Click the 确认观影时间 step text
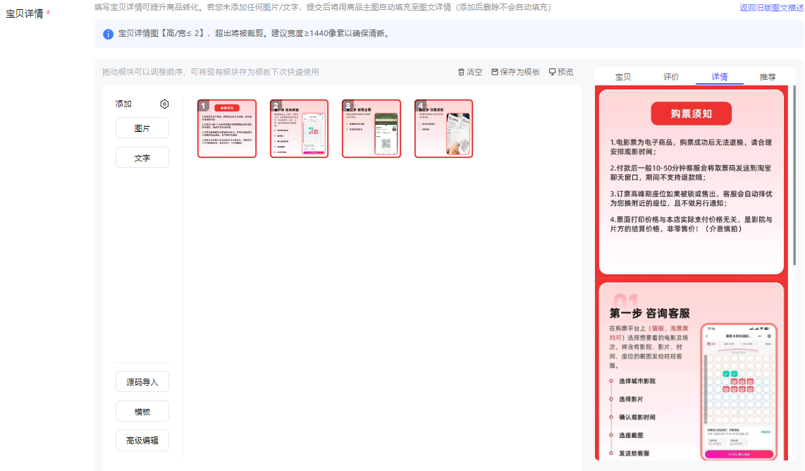805x471 pixels. 637,417
